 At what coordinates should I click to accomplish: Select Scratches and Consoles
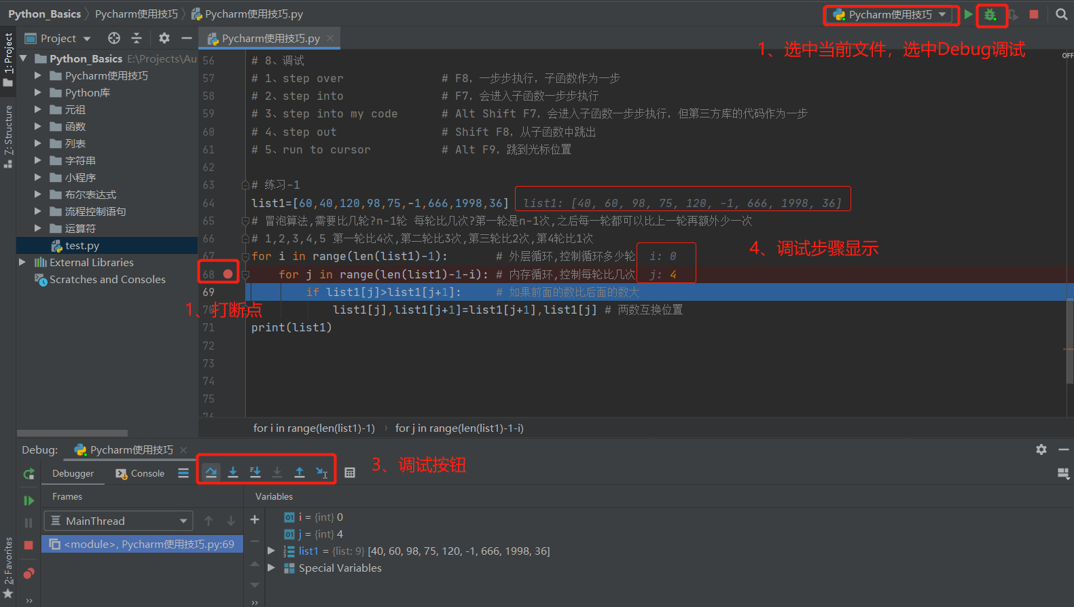107,279
